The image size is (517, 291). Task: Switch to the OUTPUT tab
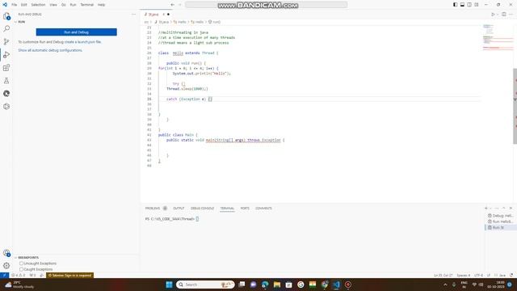tap(179, 209)
